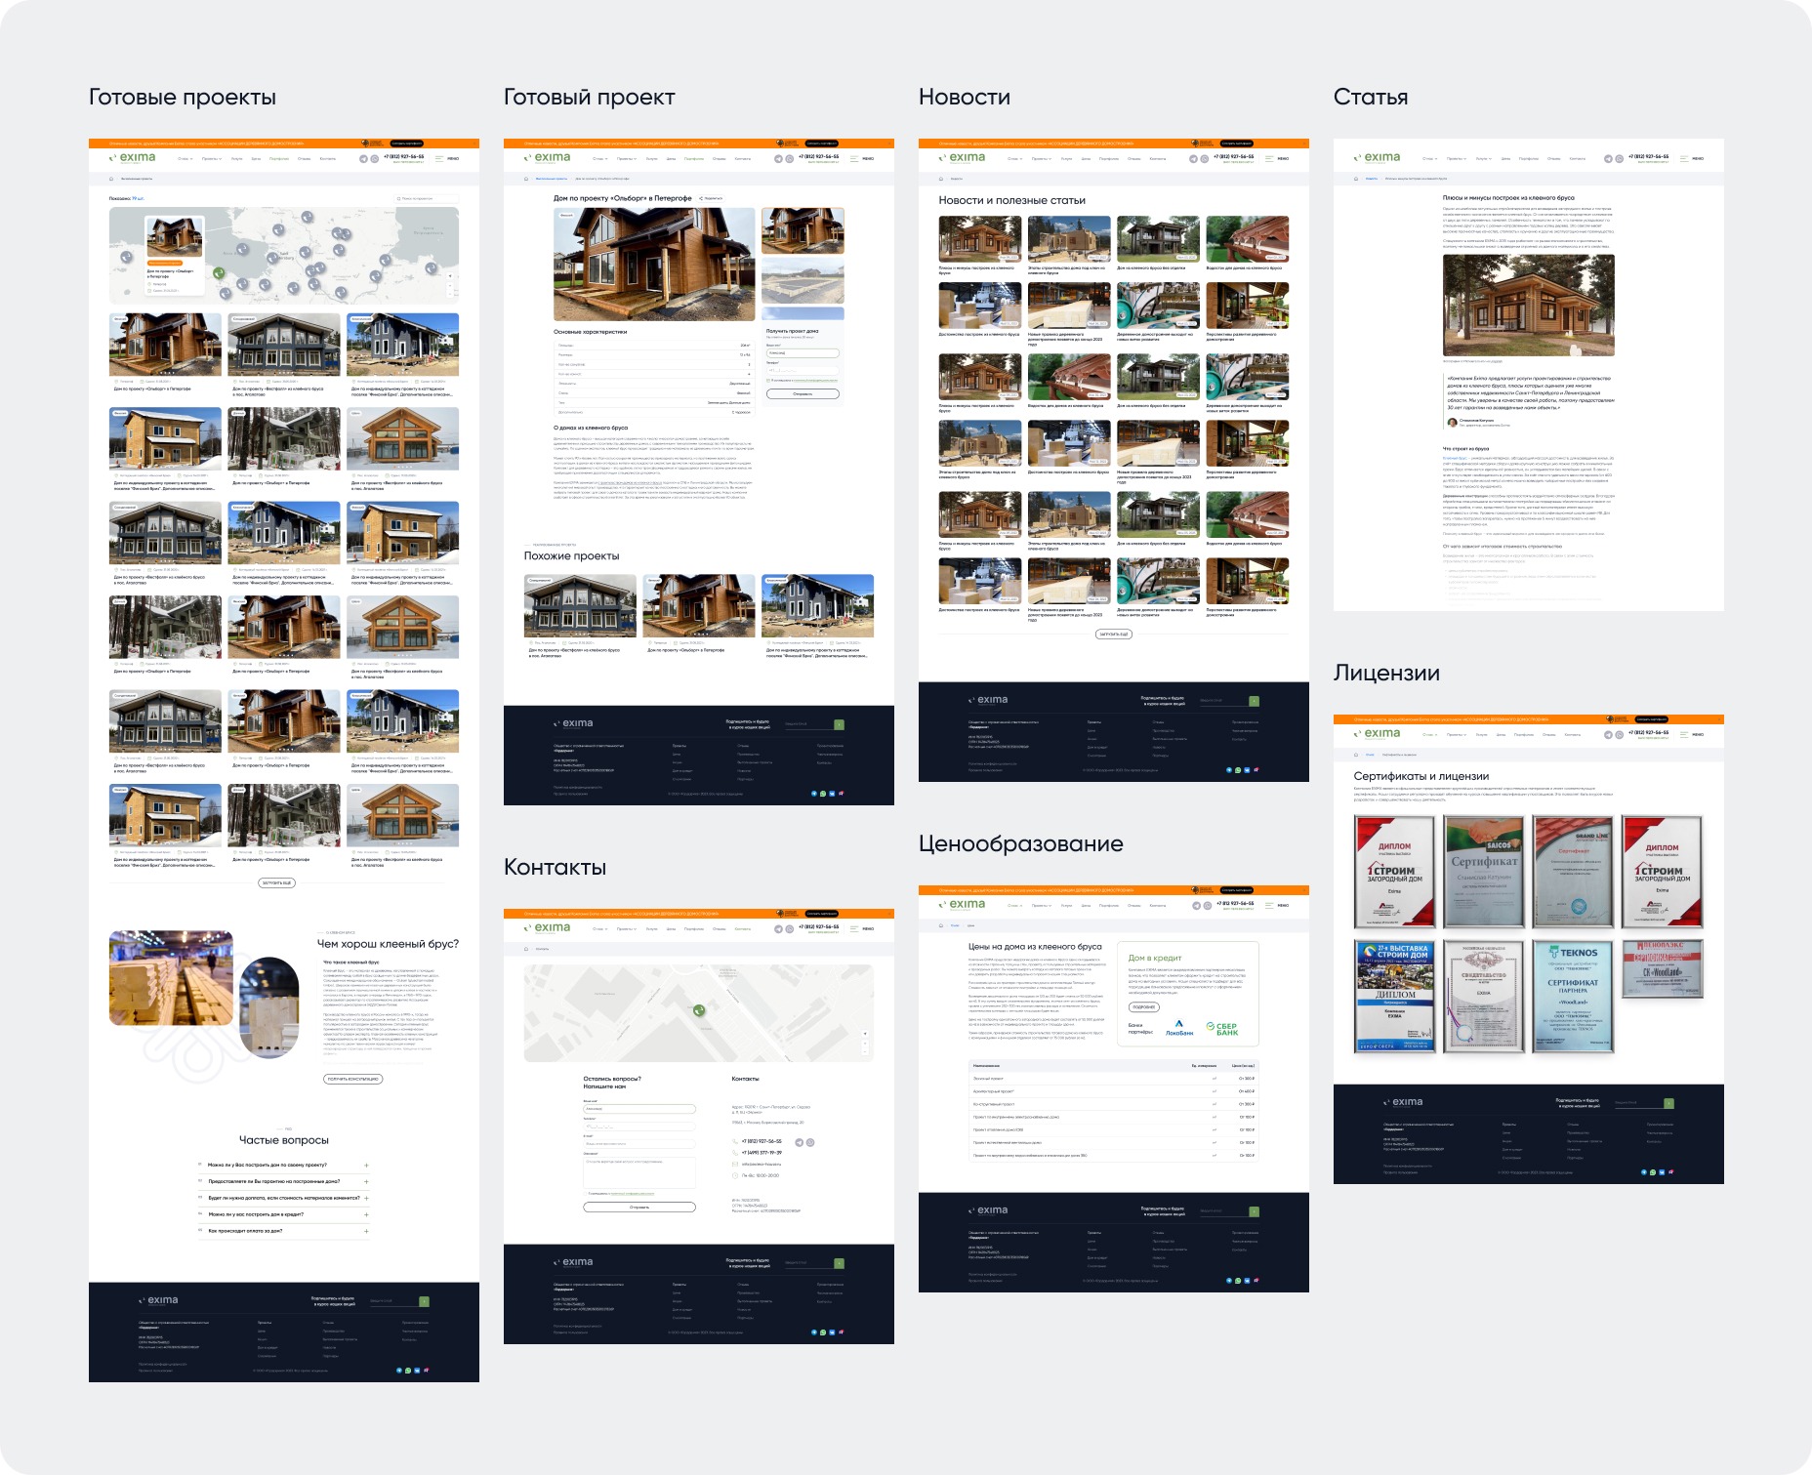Click Telegram icon in Готовые проекты page header
Viewport: 1812px width, 1475px height.
(x=363, y=158)
